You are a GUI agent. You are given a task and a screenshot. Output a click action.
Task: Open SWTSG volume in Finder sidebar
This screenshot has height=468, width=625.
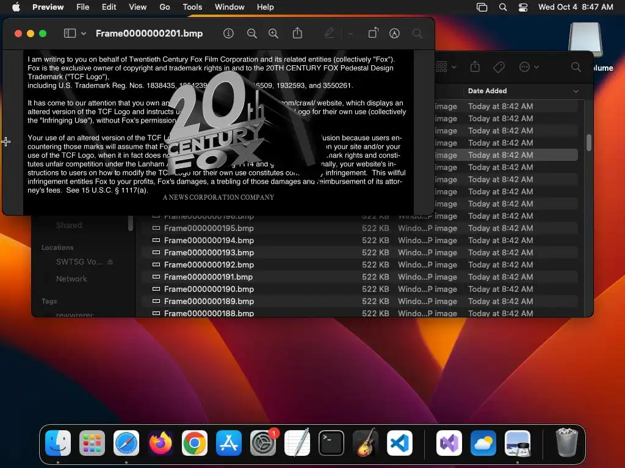point(79,262)
